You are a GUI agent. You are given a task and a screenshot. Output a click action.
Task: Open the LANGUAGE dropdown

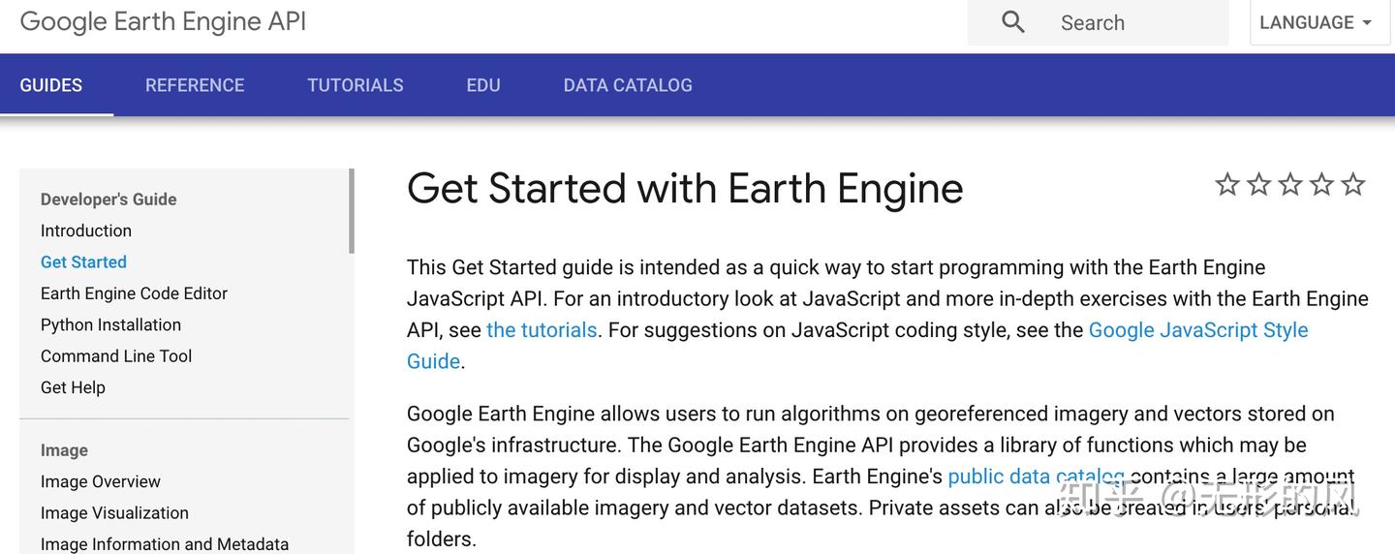[x=1317, y=22]
